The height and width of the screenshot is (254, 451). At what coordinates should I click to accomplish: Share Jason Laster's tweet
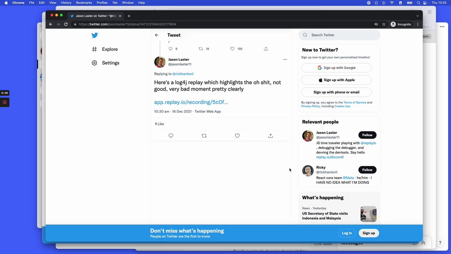(271, 136)
